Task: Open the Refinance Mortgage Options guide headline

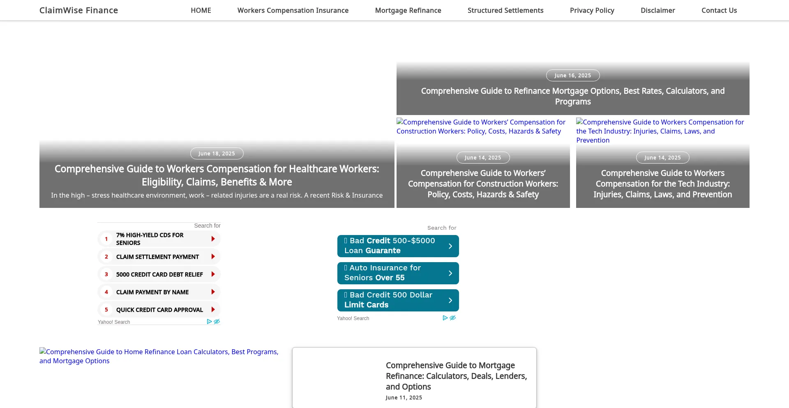Action: [x=572, y=96]
